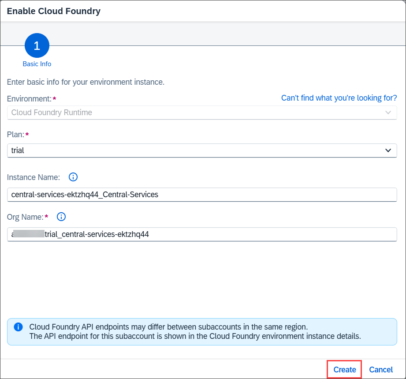Click the 'Plan:' field label
This screenshot has width=406, height=379.
coord(15,135)
